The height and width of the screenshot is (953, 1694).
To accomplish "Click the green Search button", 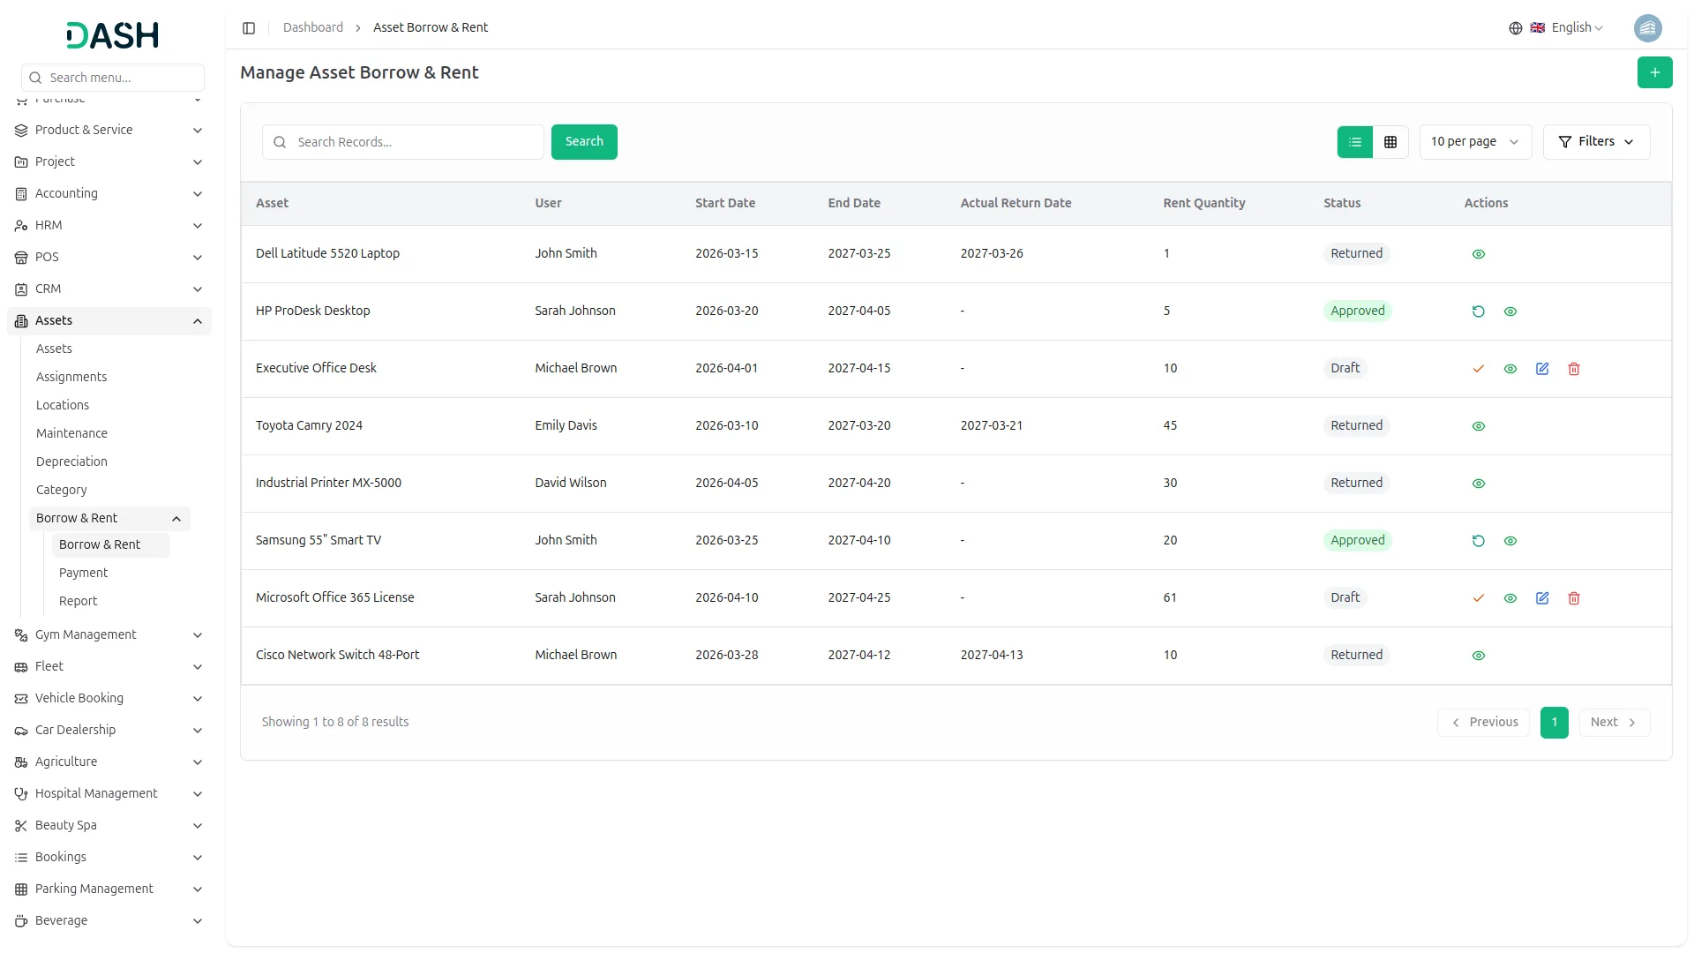I will pyautogui.click(x=583, y=142).
